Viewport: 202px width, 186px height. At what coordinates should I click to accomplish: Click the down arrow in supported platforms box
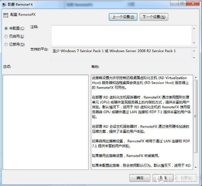194,58
